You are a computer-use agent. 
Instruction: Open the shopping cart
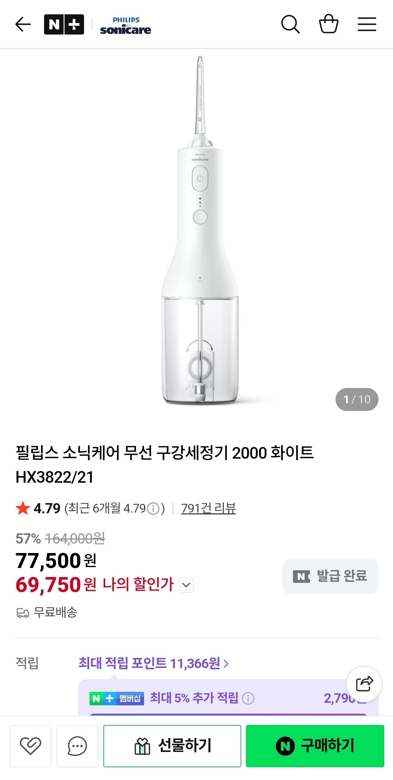pos(329,24)
